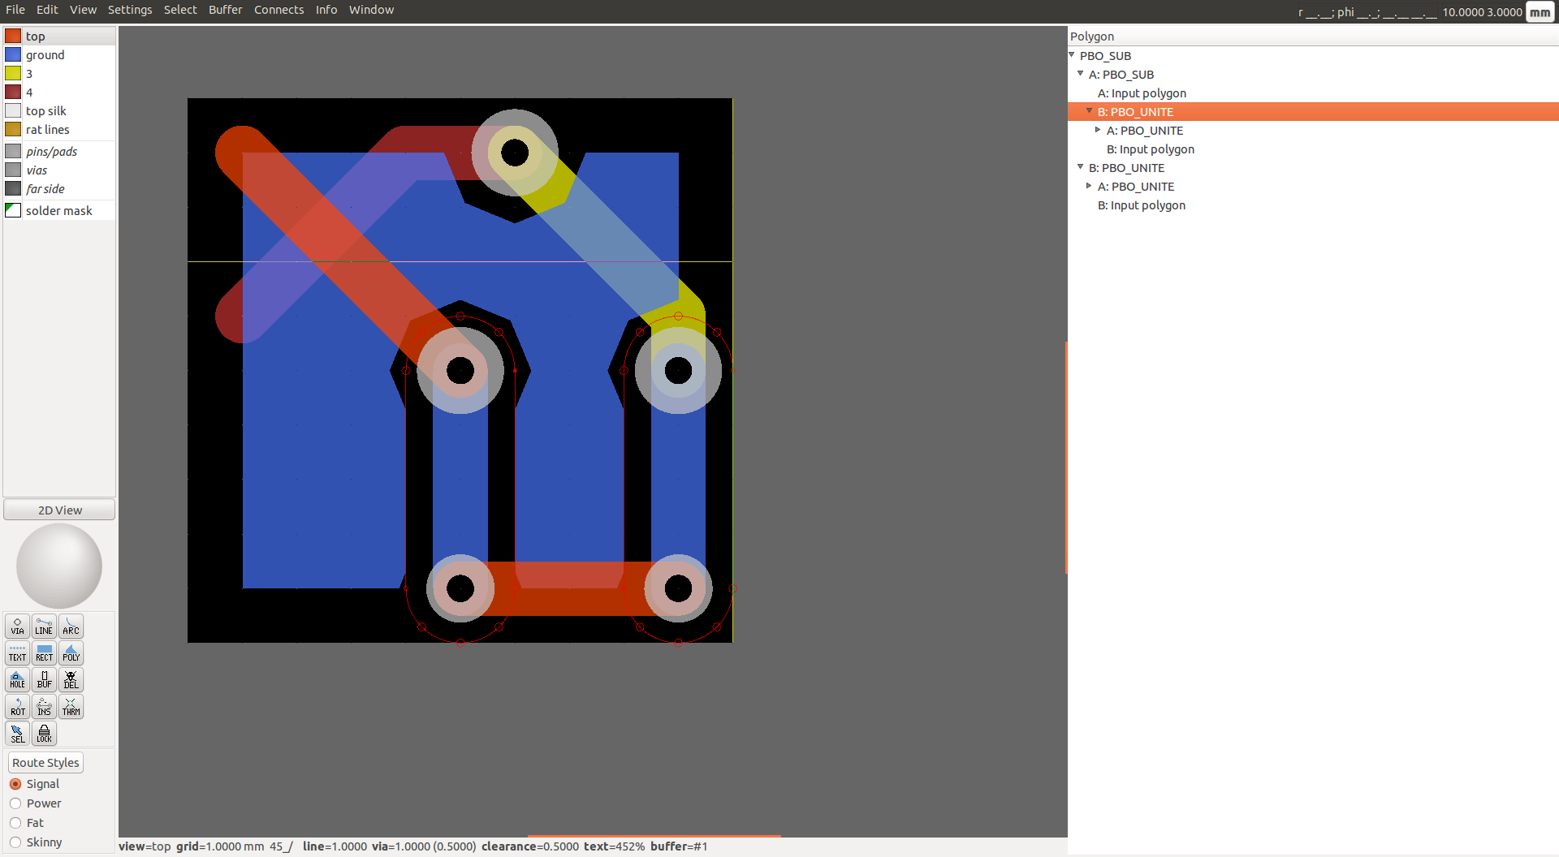
Task: Toggle top silk layer visibility
Action: [13, 110]
